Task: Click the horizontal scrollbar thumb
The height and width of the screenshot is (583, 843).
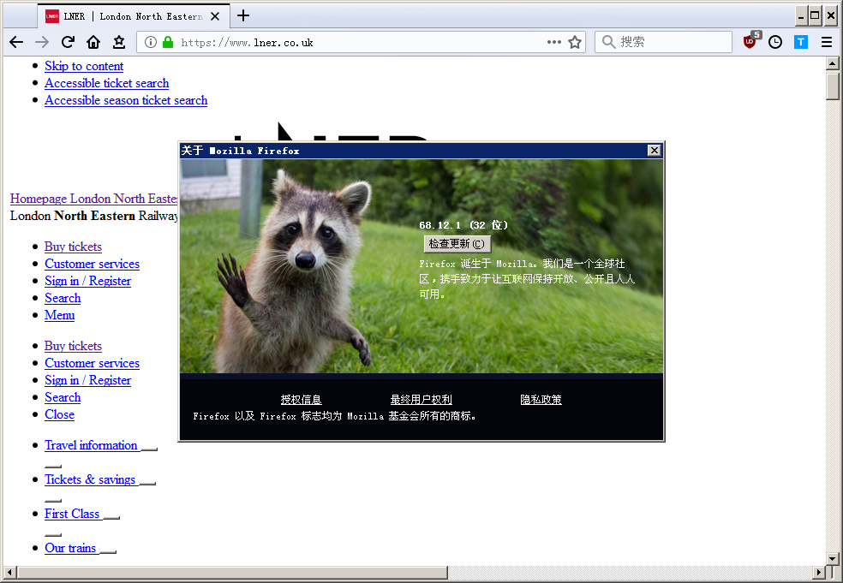Action: point(232,572)
